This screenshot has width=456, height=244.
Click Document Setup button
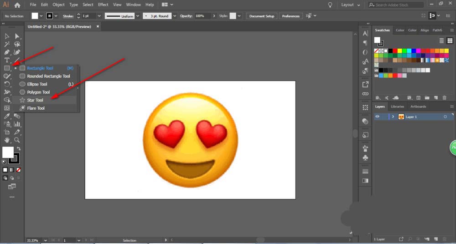(x=262, y=16)
